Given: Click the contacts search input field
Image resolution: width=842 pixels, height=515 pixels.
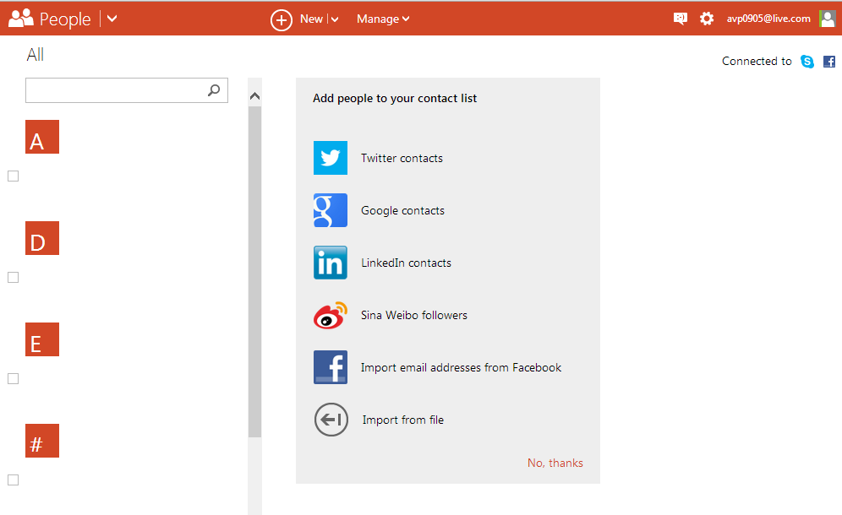Looking at the screenshot, I should (x=117, y=90).
